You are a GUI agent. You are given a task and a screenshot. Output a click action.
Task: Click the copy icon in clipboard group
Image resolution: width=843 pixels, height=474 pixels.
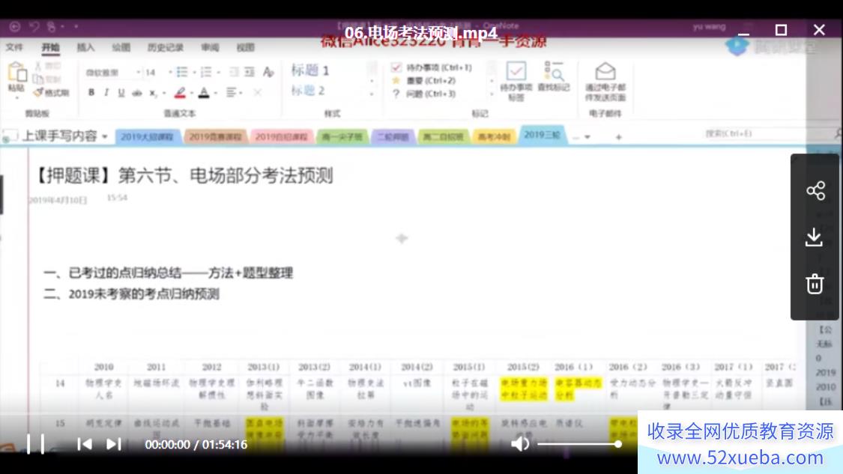pos(39,79)
